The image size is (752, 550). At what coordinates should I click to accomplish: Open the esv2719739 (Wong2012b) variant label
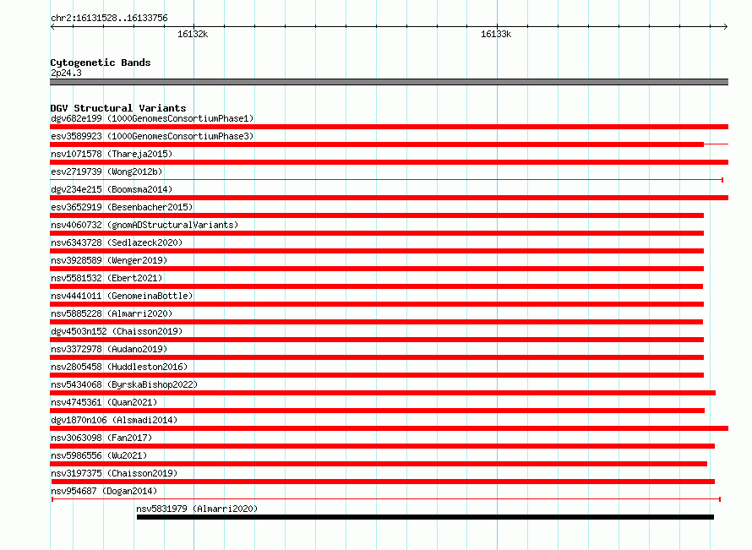[x=106, y=172]
